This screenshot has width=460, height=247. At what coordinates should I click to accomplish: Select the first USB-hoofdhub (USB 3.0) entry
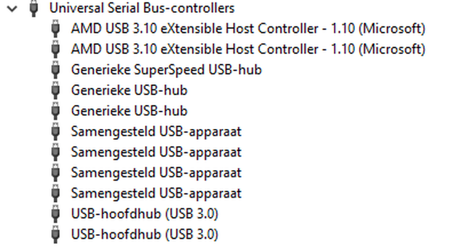tap(145, 214)
